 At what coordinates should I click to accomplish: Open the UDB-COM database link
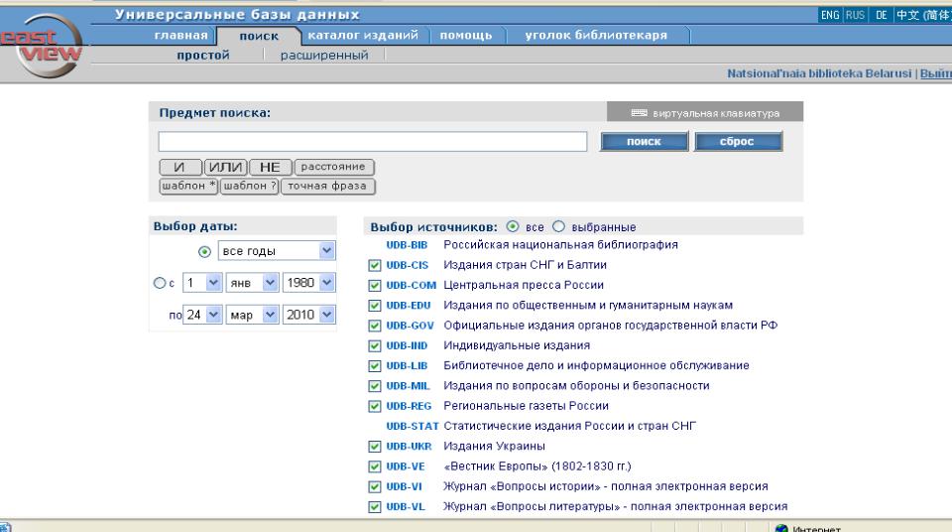coord(411,285)
